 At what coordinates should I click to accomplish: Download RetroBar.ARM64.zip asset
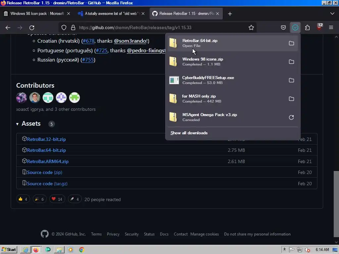click(48, 161)
